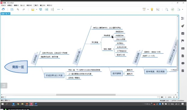Image resolution: width=187 pixels, height=110 pixels.
Task: Click the Relationship arrows toolbar icon
Action: point(41,9)
